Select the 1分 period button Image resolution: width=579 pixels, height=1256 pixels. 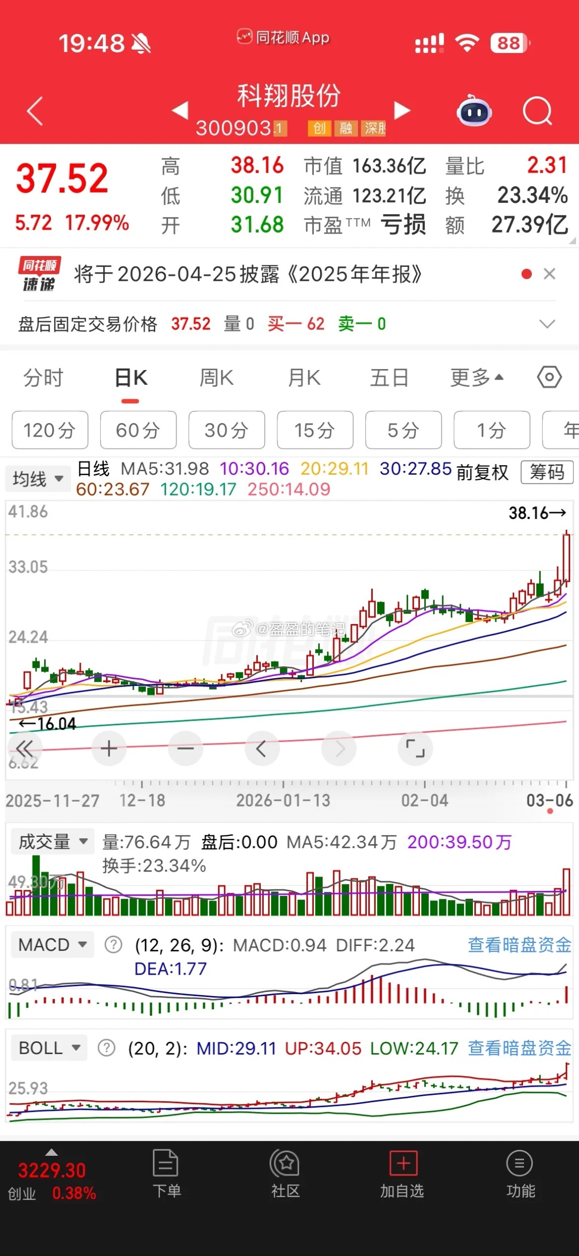(492, 430)
